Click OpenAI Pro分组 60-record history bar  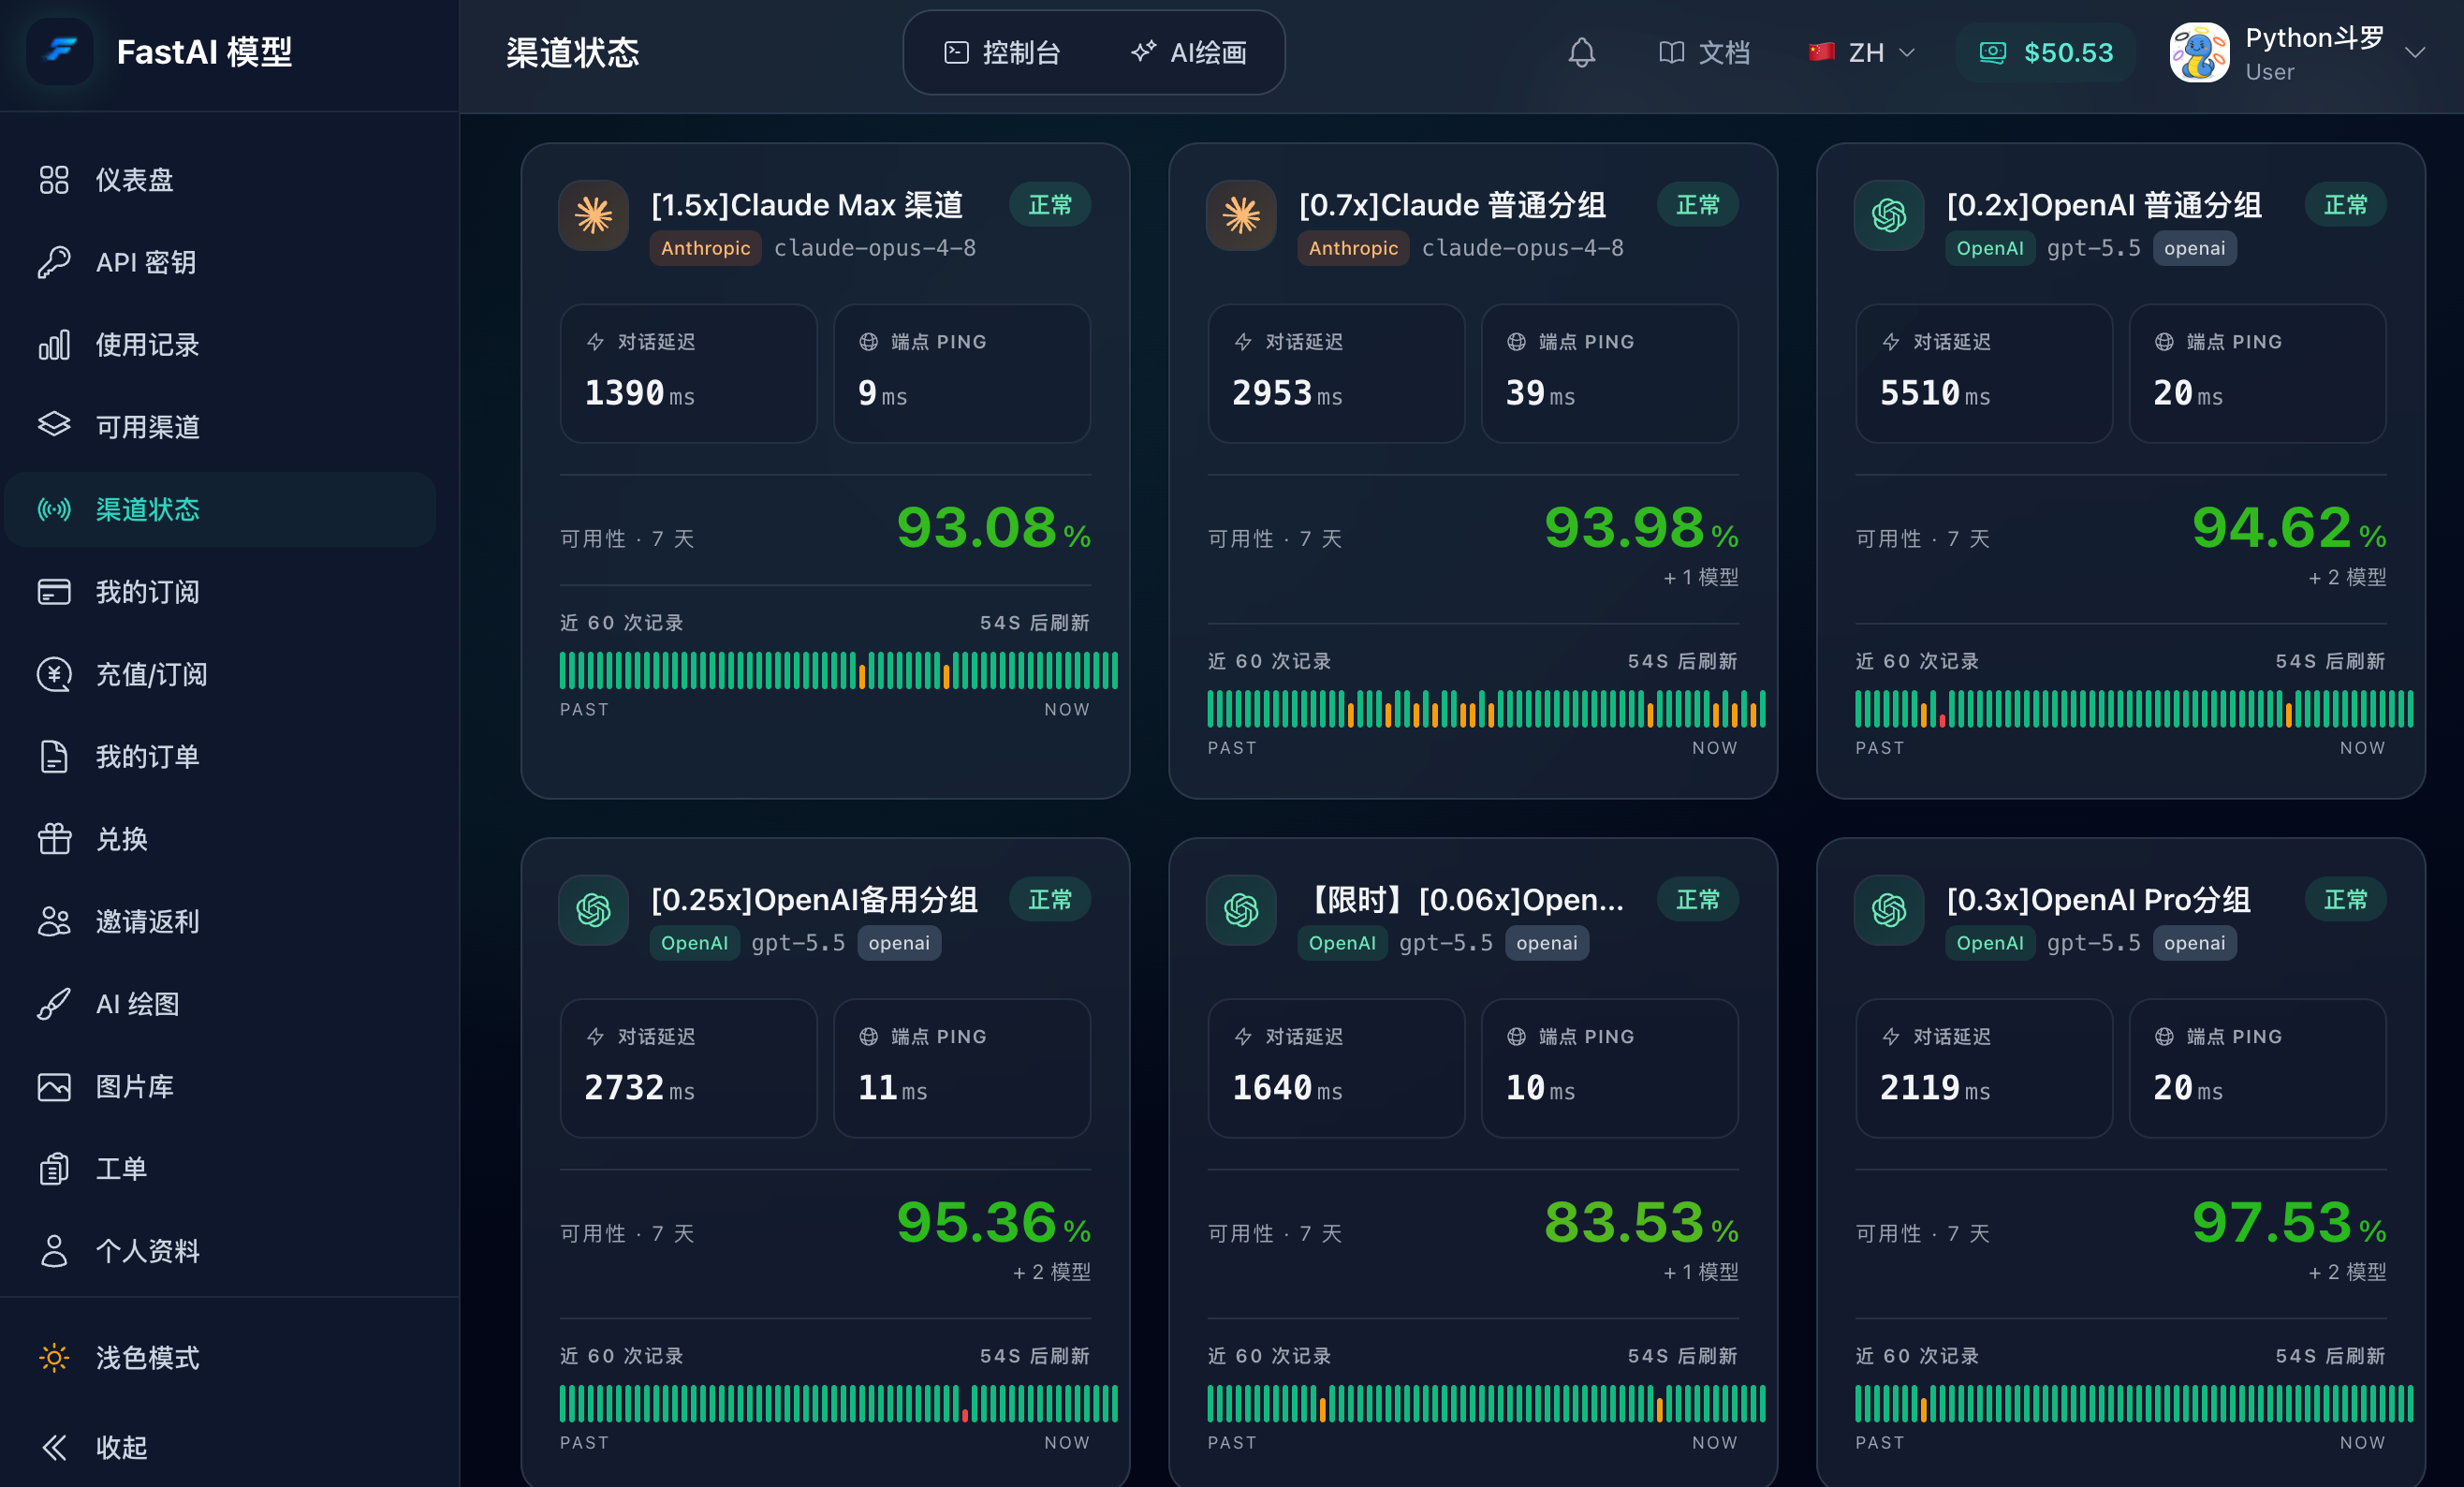click(x=2135, y=1403)
